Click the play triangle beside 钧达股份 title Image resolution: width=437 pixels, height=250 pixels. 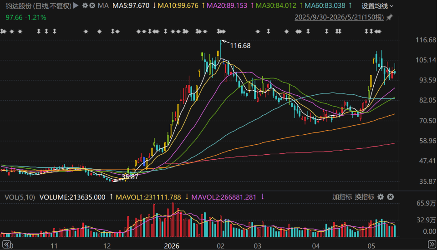[76, 5]
